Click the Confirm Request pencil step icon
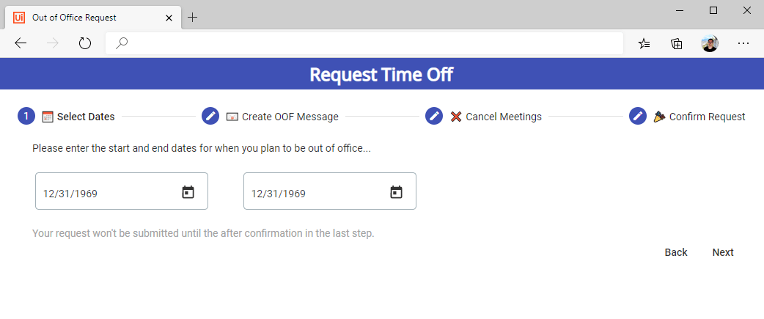This screenshot has width=764, height=319. (x=638, y=117)
